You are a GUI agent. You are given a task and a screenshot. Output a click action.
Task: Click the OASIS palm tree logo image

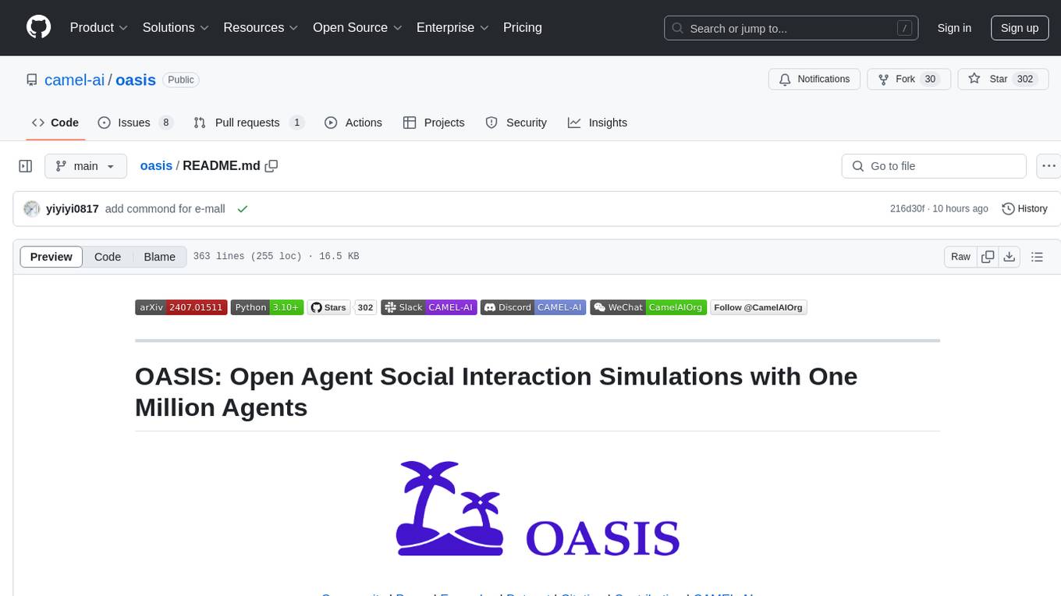538,509
